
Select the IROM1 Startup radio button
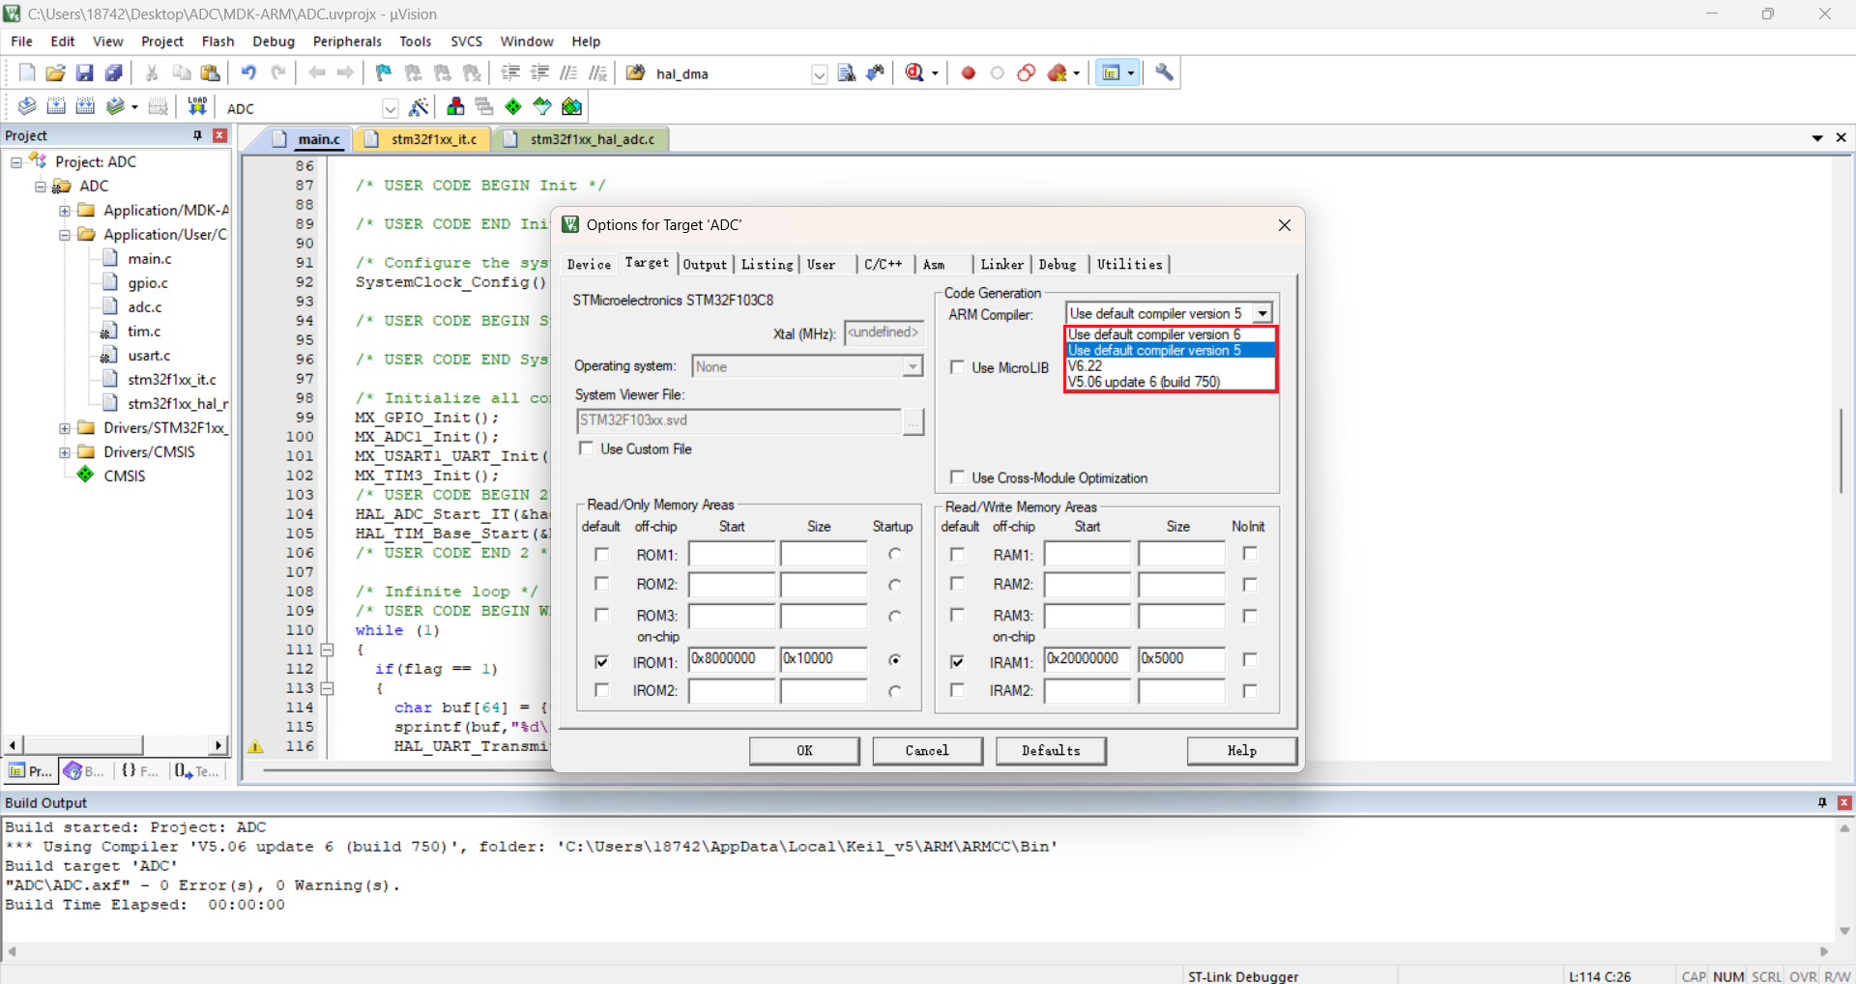click(x=895, y=660)
